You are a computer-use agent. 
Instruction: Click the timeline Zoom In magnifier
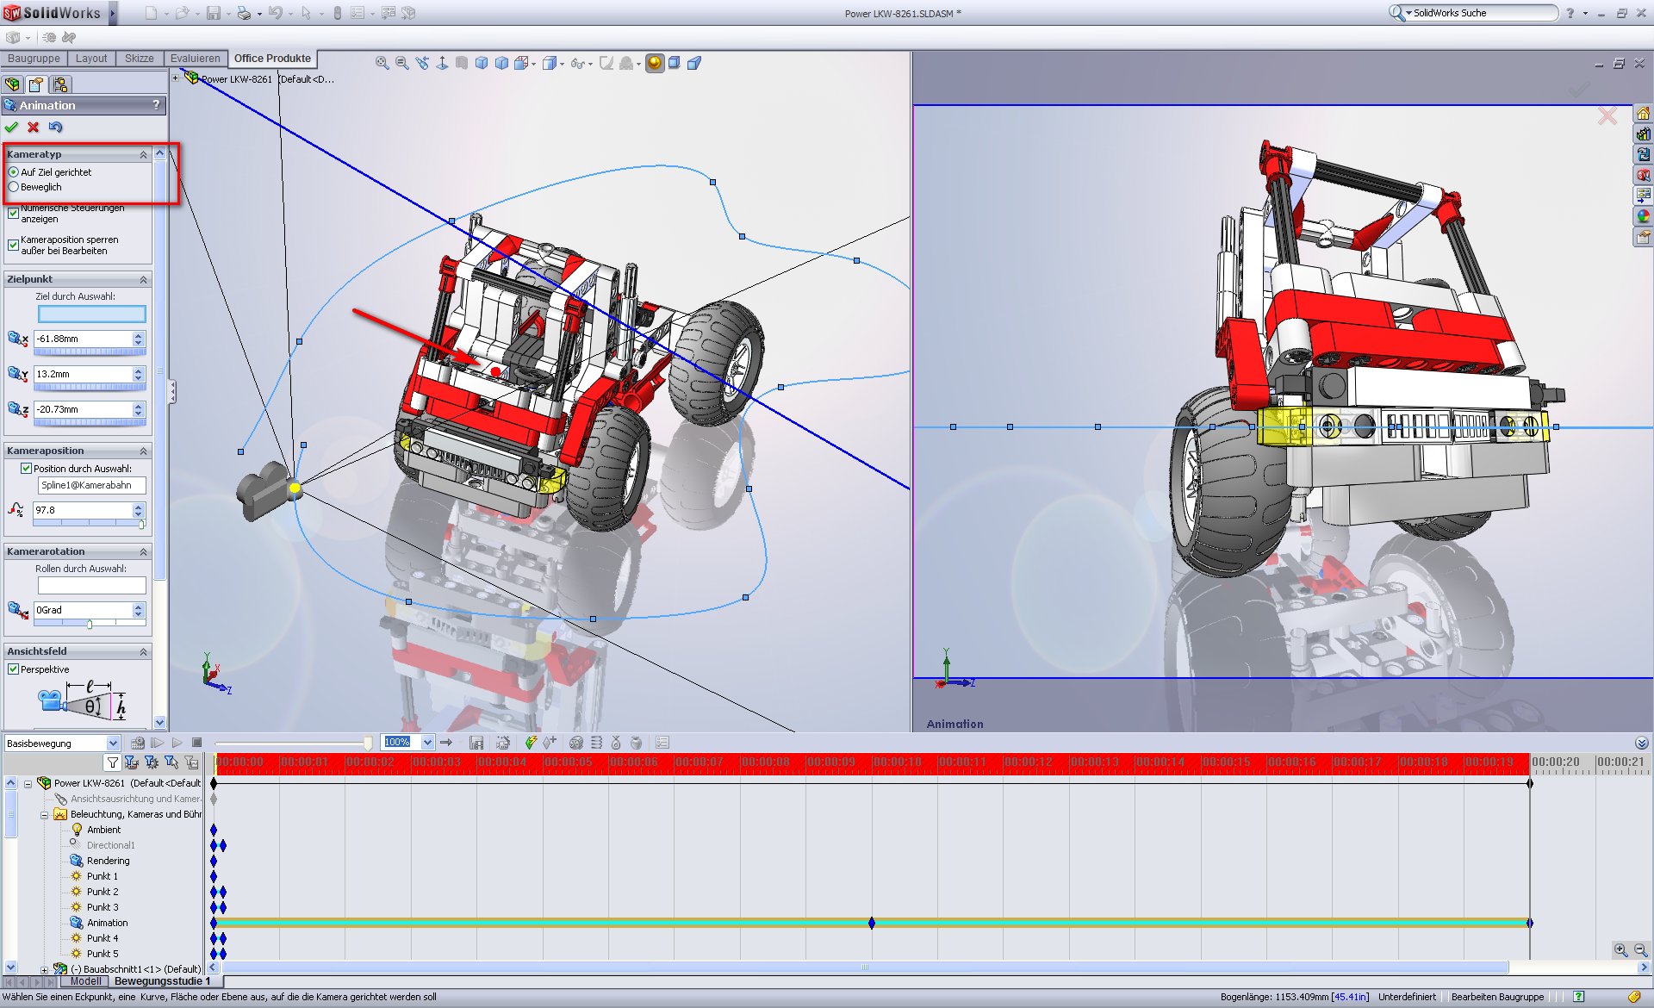pos(1620,950)
